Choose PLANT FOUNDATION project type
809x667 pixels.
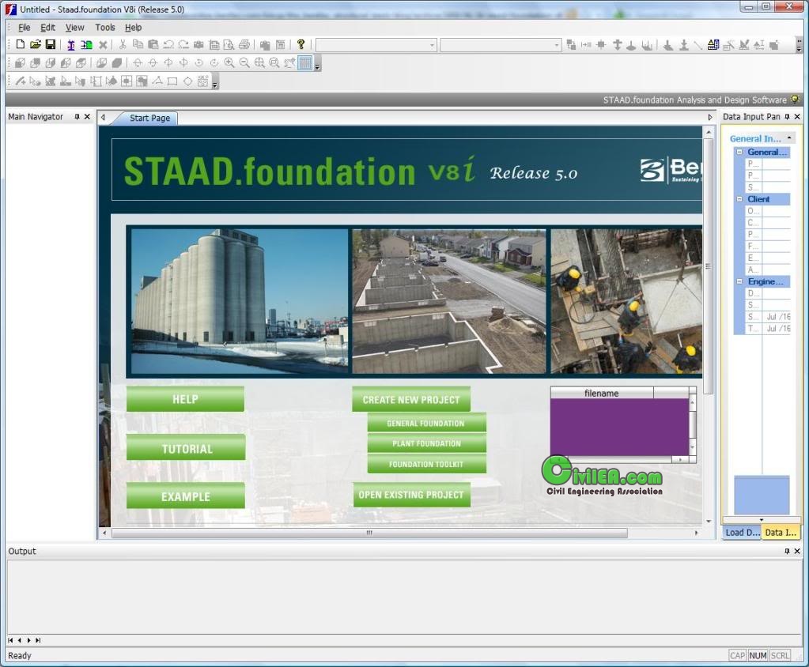point(426,443)
